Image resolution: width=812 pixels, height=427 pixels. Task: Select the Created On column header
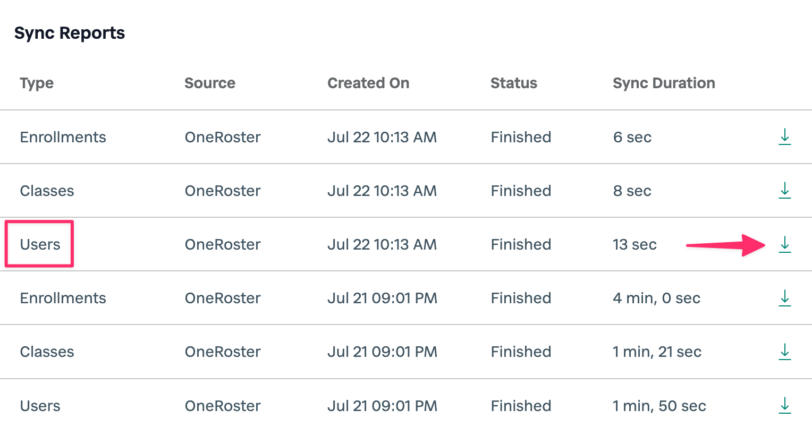[368, 83]
